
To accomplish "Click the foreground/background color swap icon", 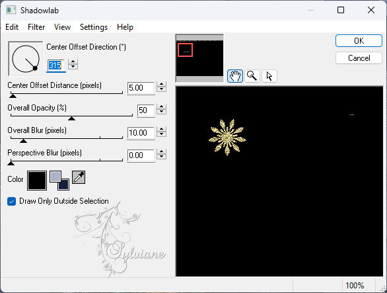I will tap(59, 181).
